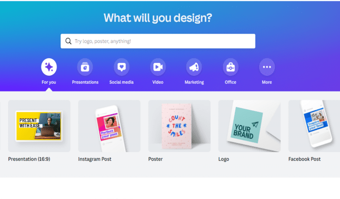Screen dimensions: 340x199
Task: Switch to the Presentations tab label
Action: pos(85,82)
